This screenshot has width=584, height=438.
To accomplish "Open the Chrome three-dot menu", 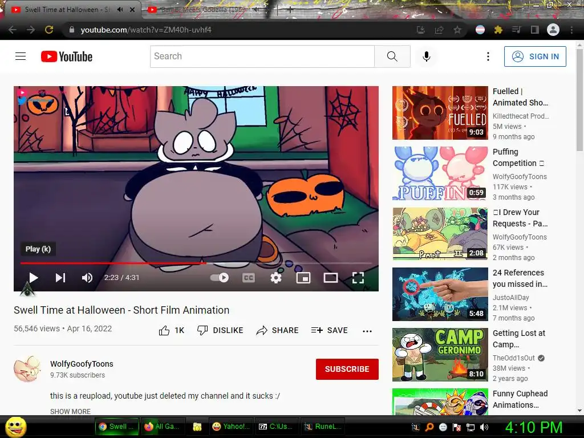I will [571, 30].
